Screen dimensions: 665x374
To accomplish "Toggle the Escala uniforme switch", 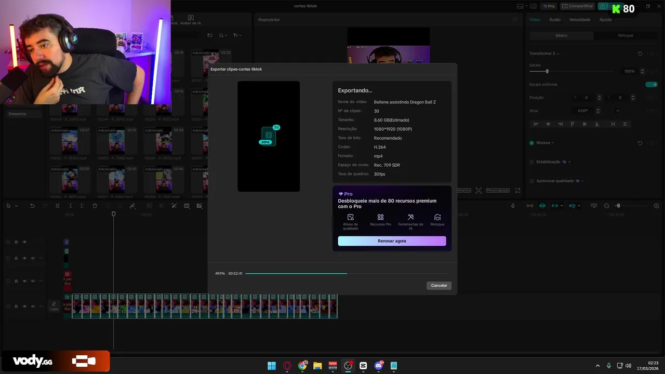I will click(651, 84).
